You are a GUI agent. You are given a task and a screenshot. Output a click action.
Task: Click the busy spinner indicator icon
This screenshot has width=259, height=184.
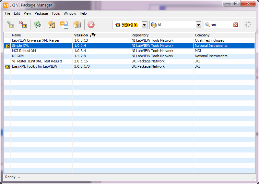[248, 24]
